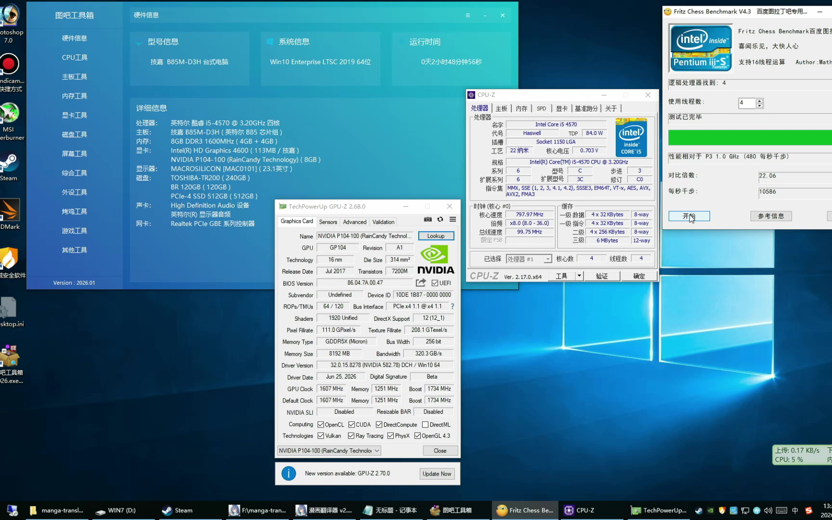Click the 参考信息 button in Fritz Chess
832x520 pixels.
point(771,216)
